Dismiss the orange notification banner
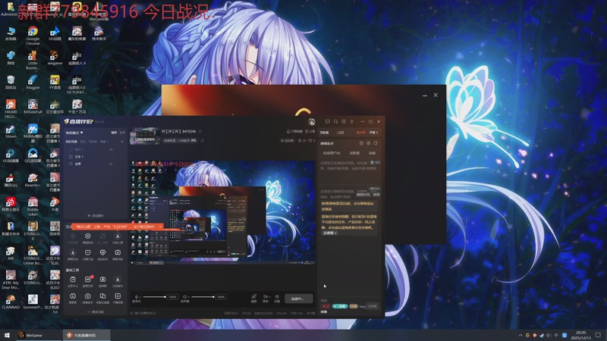Image resolution: width=607 pixels, height=341 pixels. [x=160, y=227]
